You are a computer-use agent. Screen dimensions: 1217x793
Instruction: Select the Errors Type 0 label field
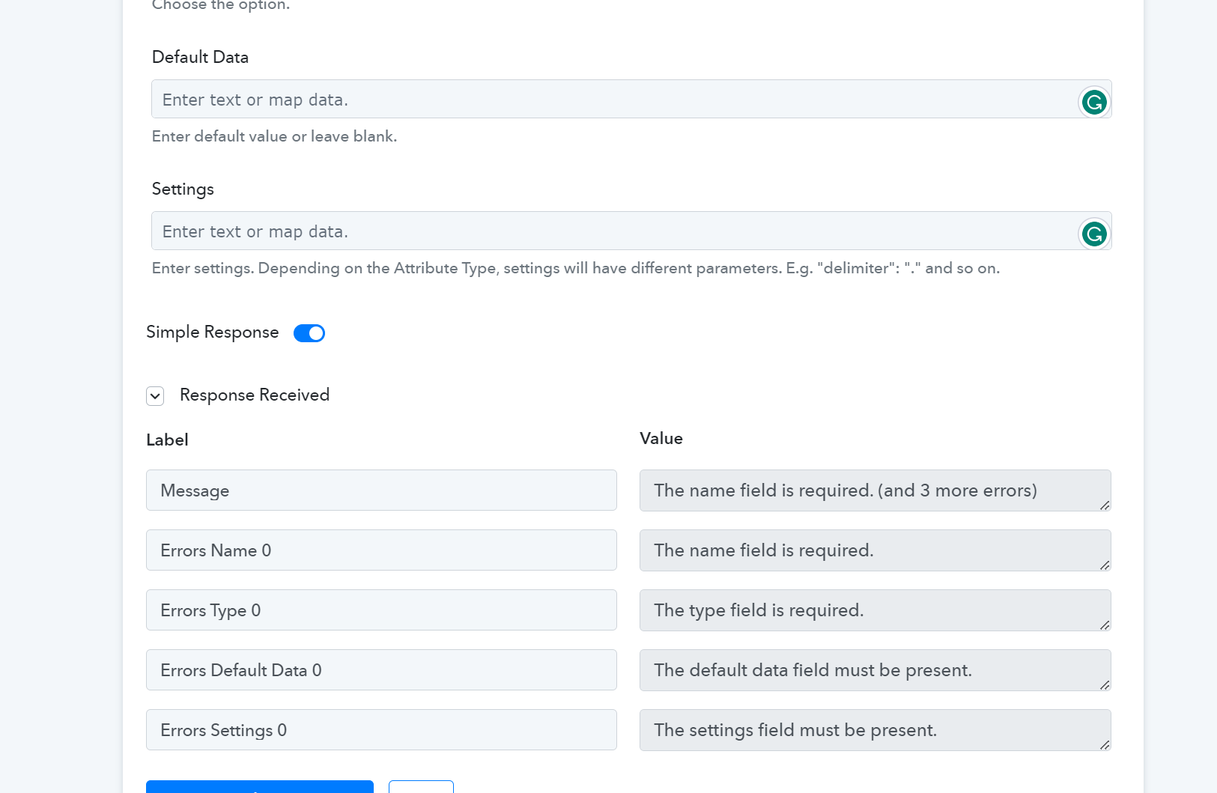(381, 610)
